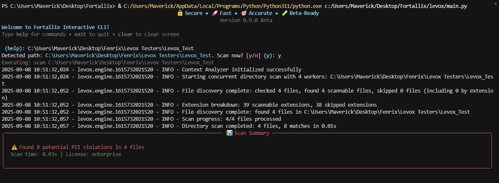Click the [y/n] option in Scan now prompt
This screenshot has height=183, width=499.
tap(254, 56)
